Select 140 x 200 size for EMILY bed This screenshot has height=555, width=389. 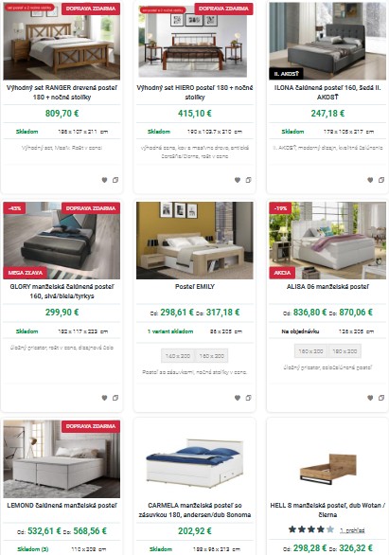178,356
